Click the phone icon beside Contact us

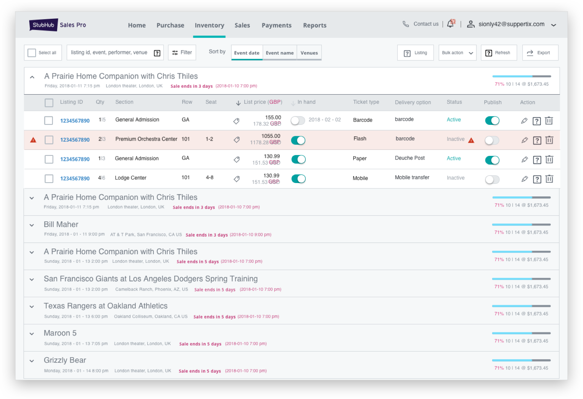[406, 24]
